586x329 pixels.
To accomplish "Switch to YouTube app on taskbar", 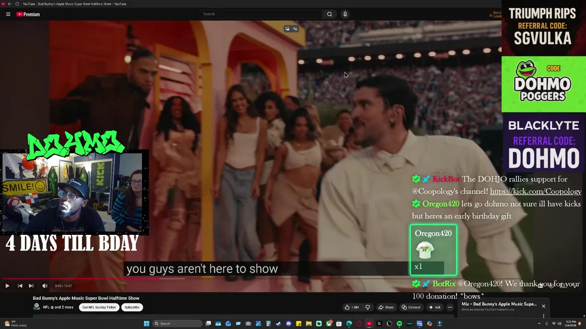I will coord(369,324).
